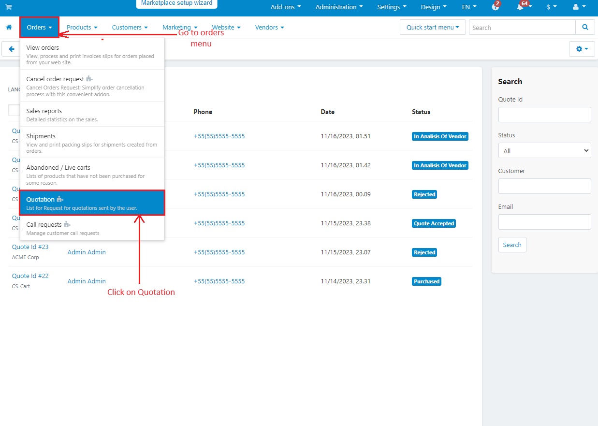Open the dollar currency dropdown
This screenshot has width=598, height=426.
tap(551, 7)
